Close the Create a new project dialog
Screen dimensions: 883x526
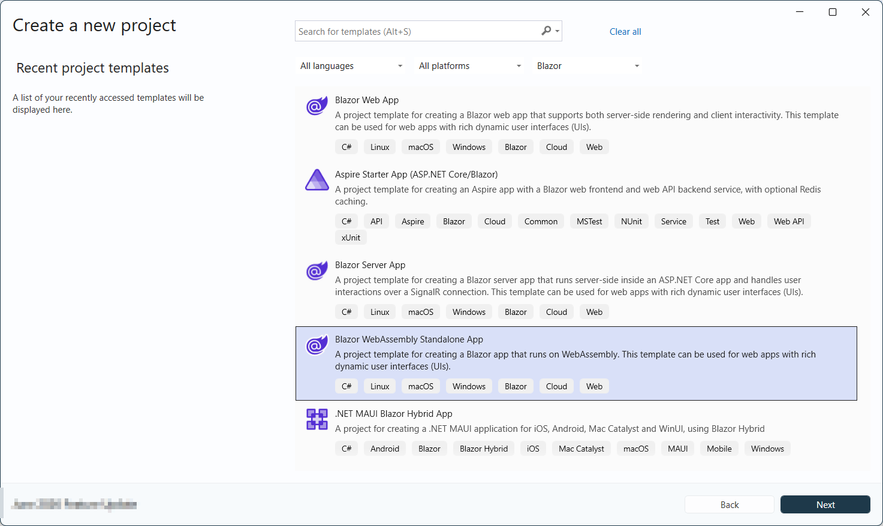point(866,12)
